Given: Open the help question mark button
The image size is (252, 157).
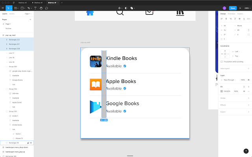Looking at the screenshot, I should (x=246, y=151).
